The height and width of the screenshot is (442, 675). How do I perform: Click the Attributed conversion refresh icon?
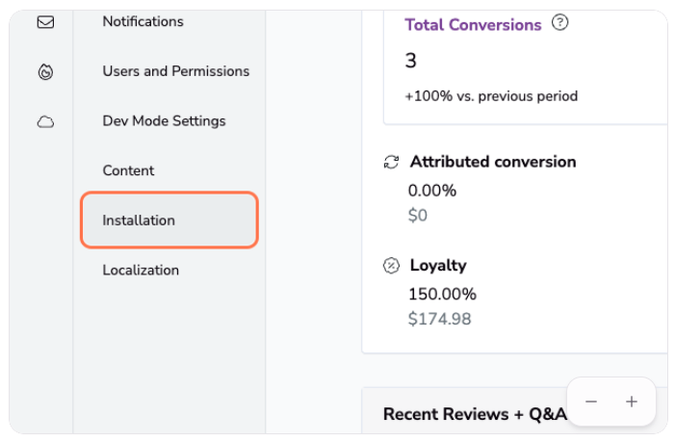pyautogui.click(x=391, y=162)
